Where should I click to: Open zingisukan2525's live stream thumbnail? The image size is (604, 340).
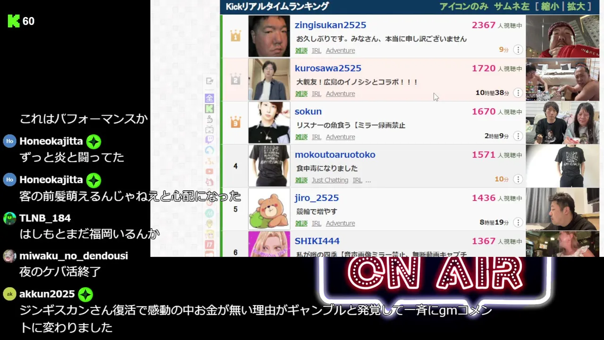click(x=562, y=36)
